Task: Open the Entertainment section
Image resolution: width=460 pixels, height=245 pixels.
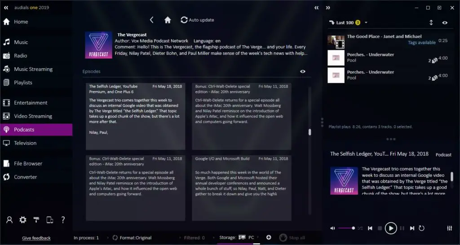Action: [36, 103]
